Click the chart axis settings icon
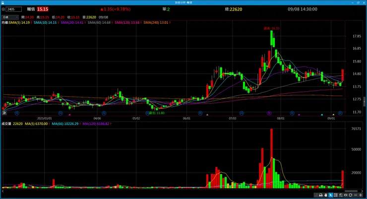The width and height of the screenshot is (367, 199). pos(341,195)
